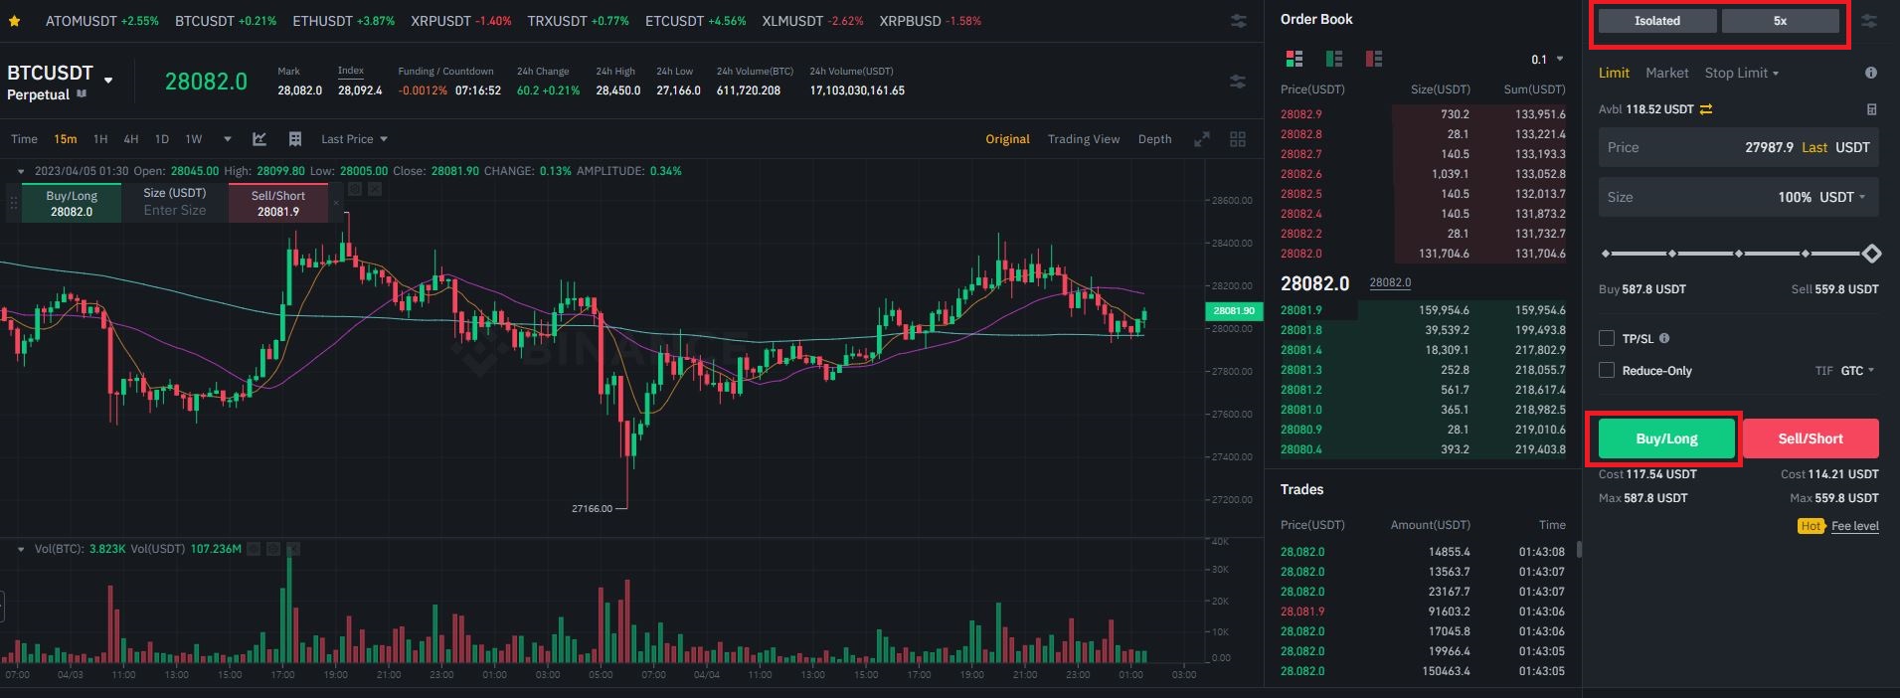Switch chart to Trading View tab
1900x698 pixels.
click(1083, 139)
